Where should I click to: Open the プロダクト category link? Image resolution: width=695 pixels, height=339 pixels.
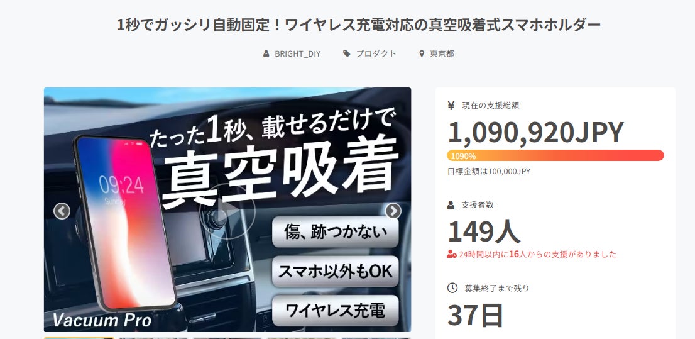point(376,53)
